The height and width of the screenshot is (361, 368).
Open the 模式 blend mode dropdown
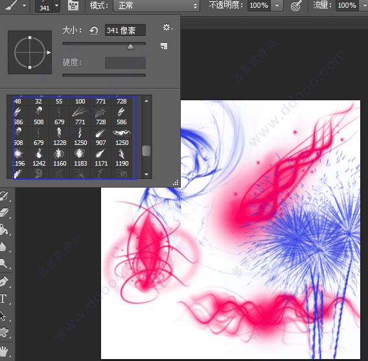[x=156, y=5]
